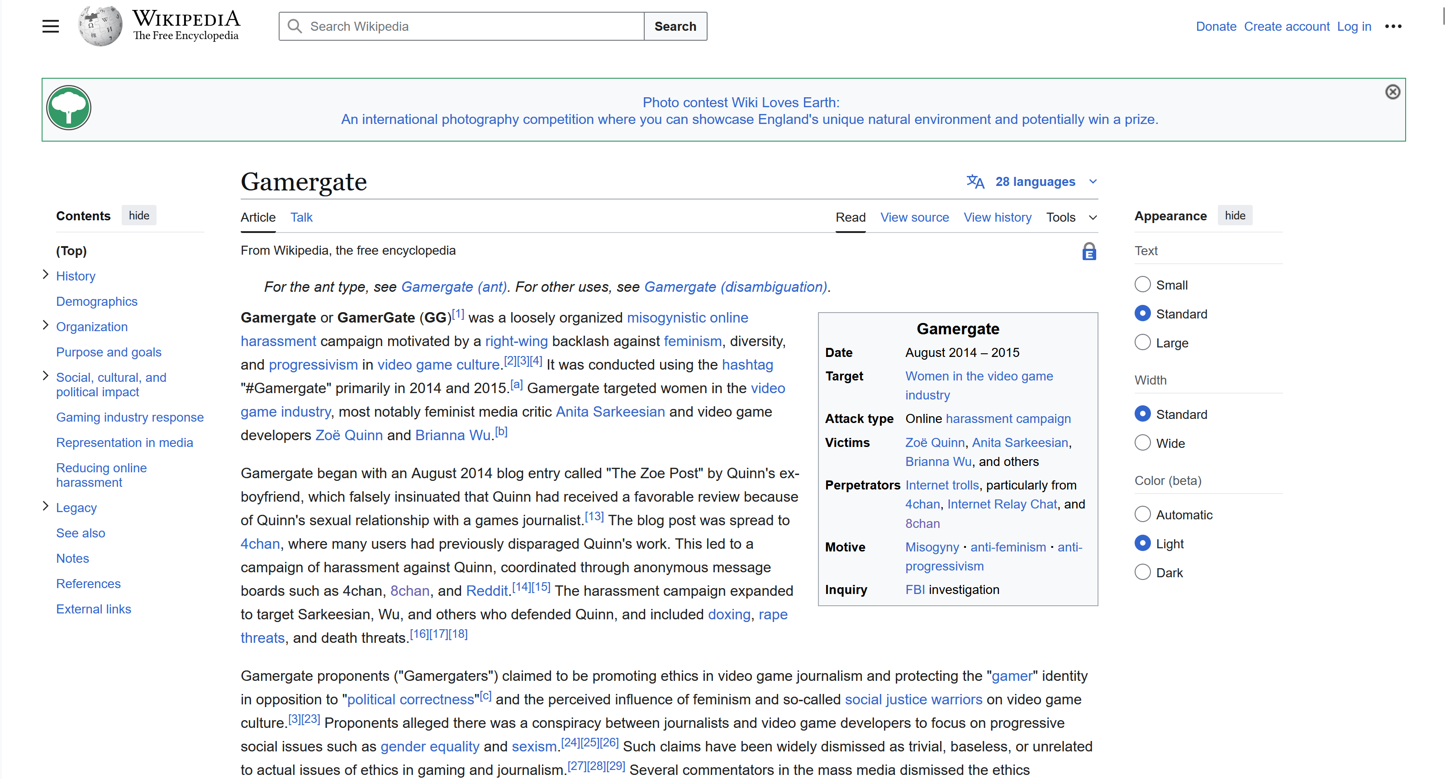Viewport: 1445px width, 779px height.
Task: Open the Gamergate (ant) link
Action: pyautogui.click(x=453, y=287)
